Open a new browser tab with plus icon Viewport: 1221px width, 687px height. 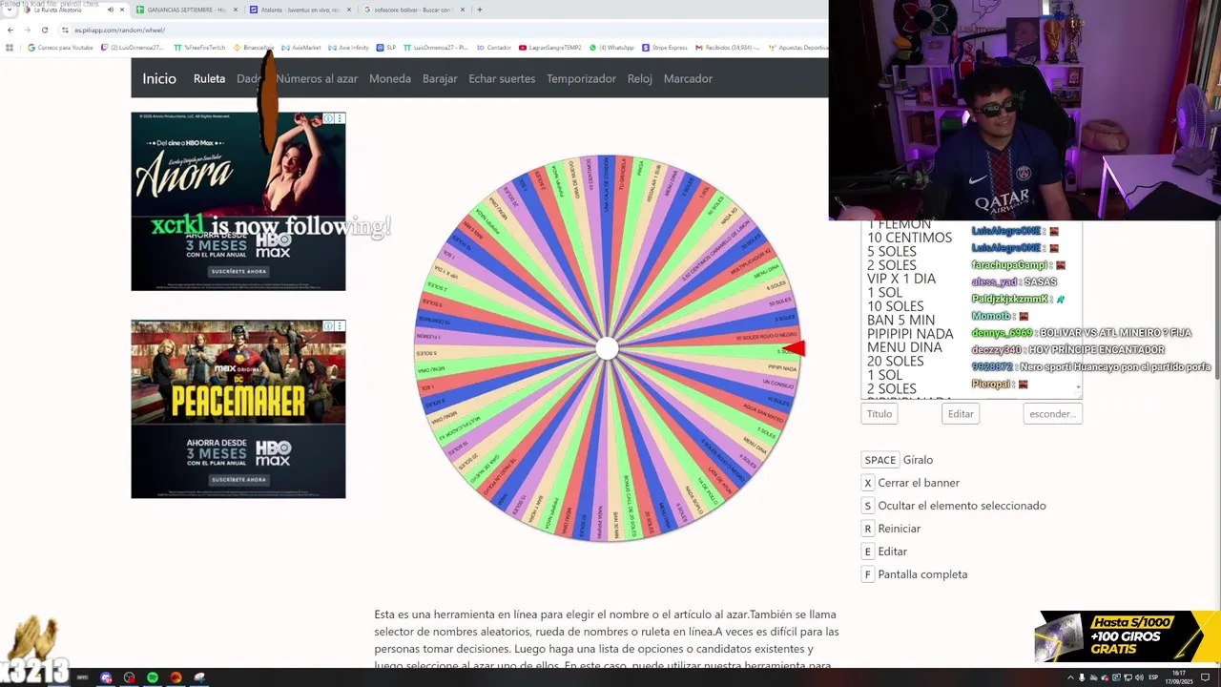click(479, 10)
